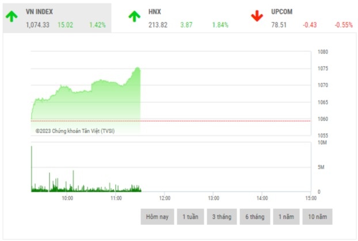Set chart range to 3 tháng

[222, 216]
